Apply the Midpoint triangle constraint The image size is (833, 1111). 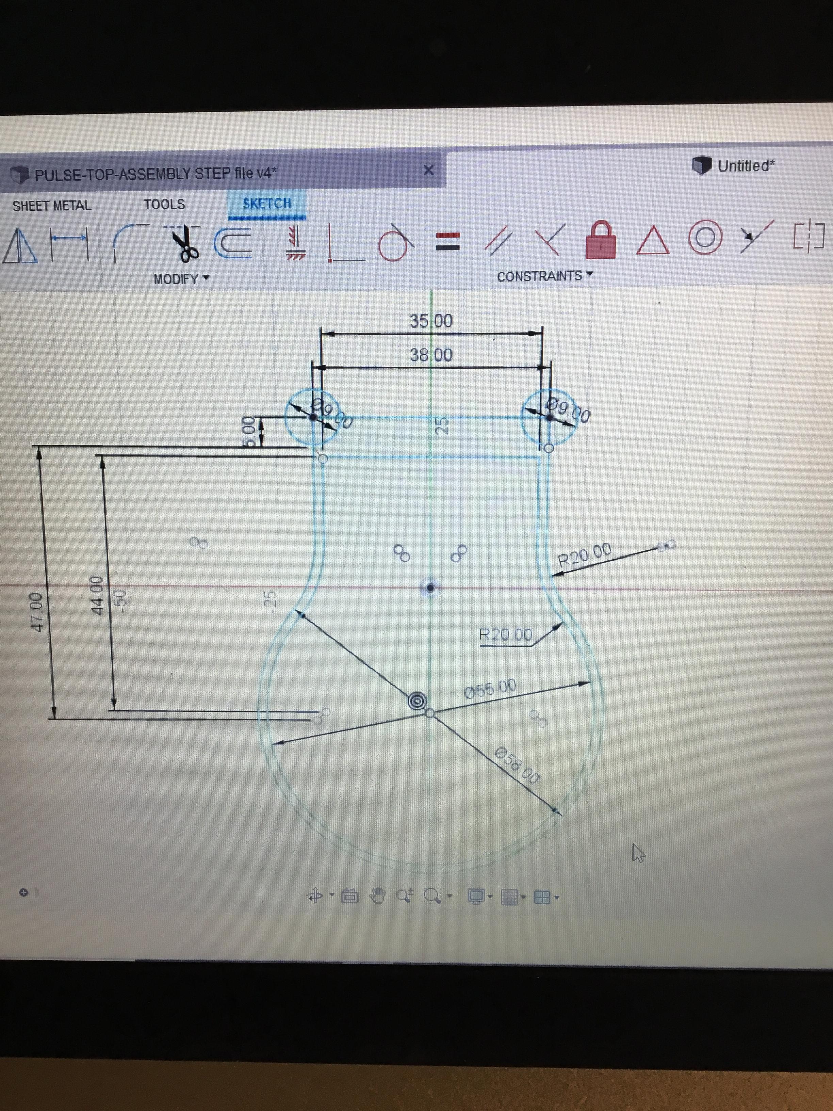pyautogui.click(x=653, y=241)
